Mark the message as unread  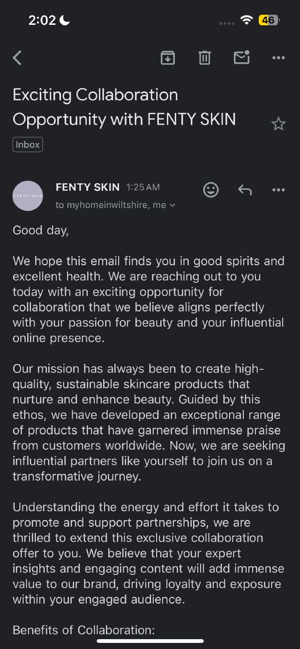pos(241,57)
